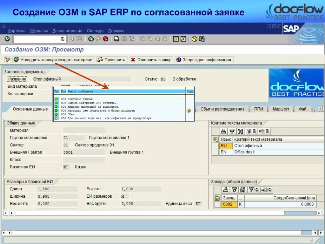This screenshot has width=325, height=244.
Task: Click the Create New Session icon
Action: click(176, 39)
